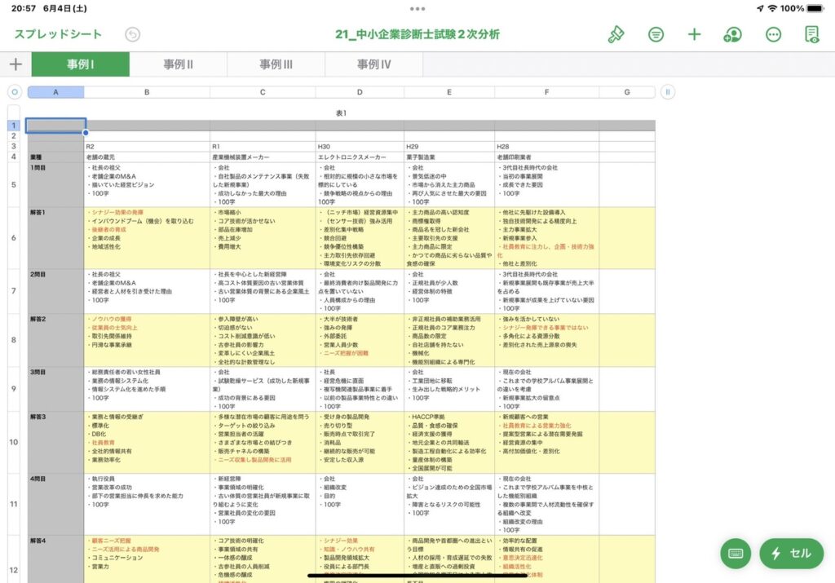
Task: Tap the document view icon at far right
Action: (811, 34)
